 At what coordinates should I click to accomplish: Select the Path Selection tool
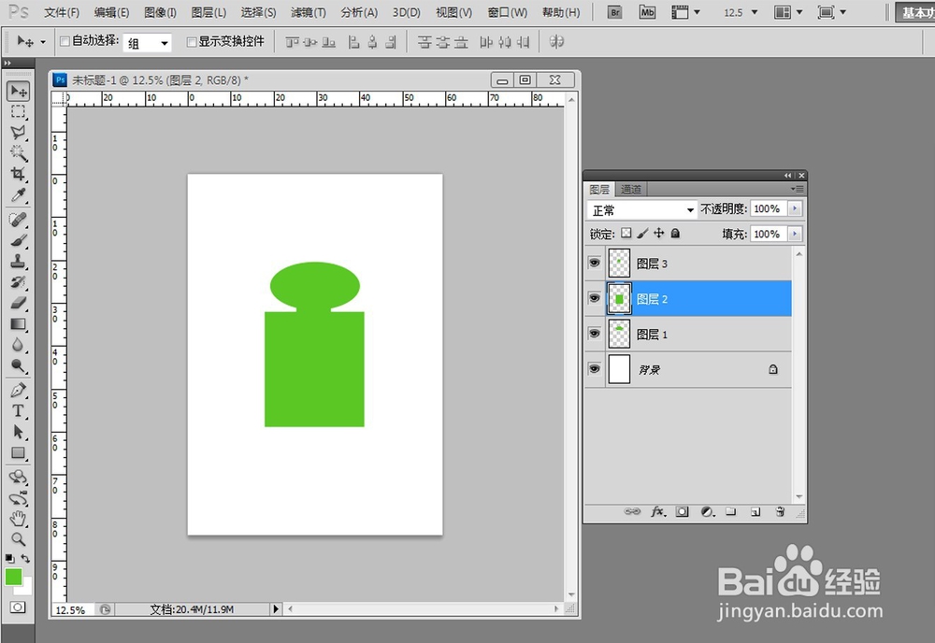coord(19,432)
